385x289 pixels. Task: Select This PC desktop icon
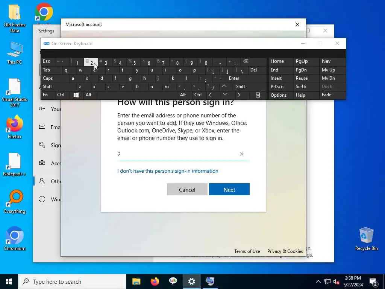(x=15, y=53)
